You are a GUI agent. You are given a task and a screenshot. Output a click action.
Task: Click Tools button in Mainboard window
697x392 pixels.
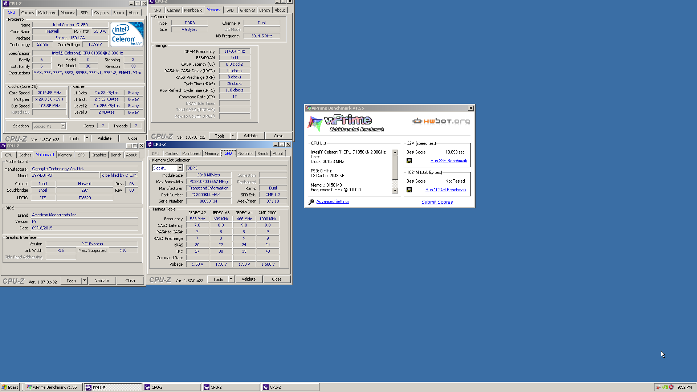(71, 281)
